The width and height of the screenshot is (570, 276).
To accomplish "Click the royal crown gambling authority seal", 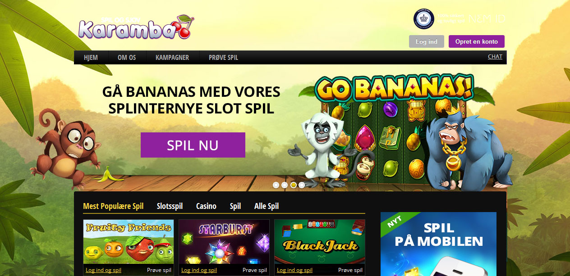I will click(424, 19).
